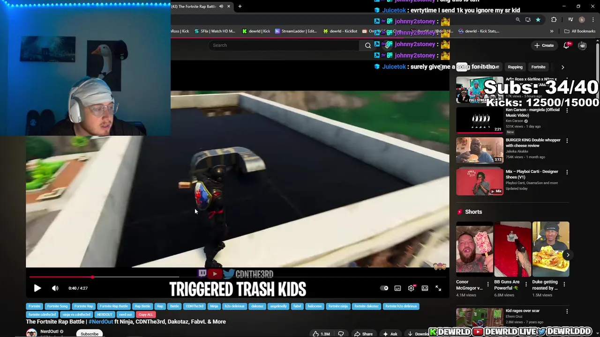Open options for BURGER KING review video
This screenshot has height=337, width=600.
click(567, 140)
